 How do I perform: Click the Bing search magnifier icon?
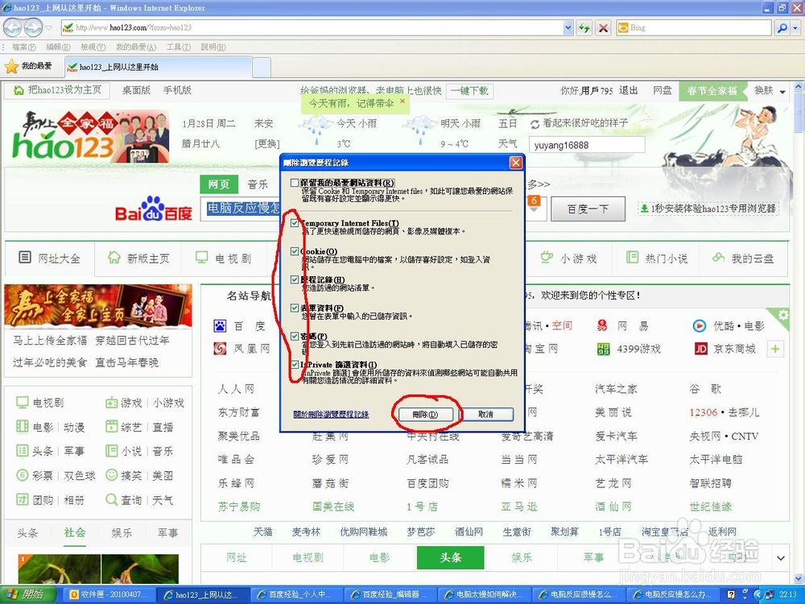point(782,27)
